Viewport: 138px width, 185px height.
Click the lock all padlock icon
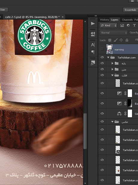pos(127,40)
